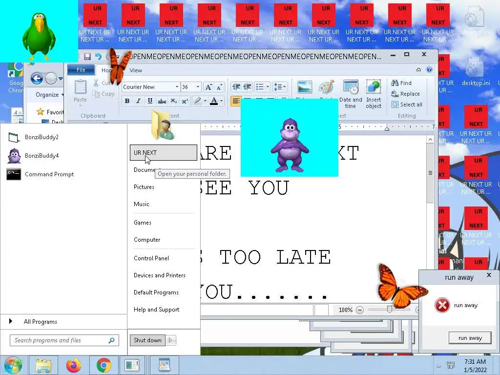Open the File tab in WordPad

81,70
